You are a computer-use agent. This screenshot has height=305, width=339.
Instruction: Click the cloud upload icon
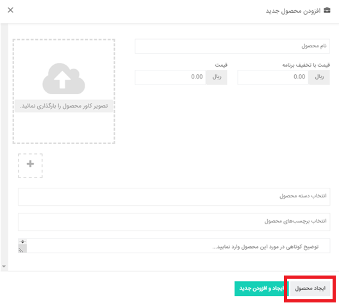63,79
